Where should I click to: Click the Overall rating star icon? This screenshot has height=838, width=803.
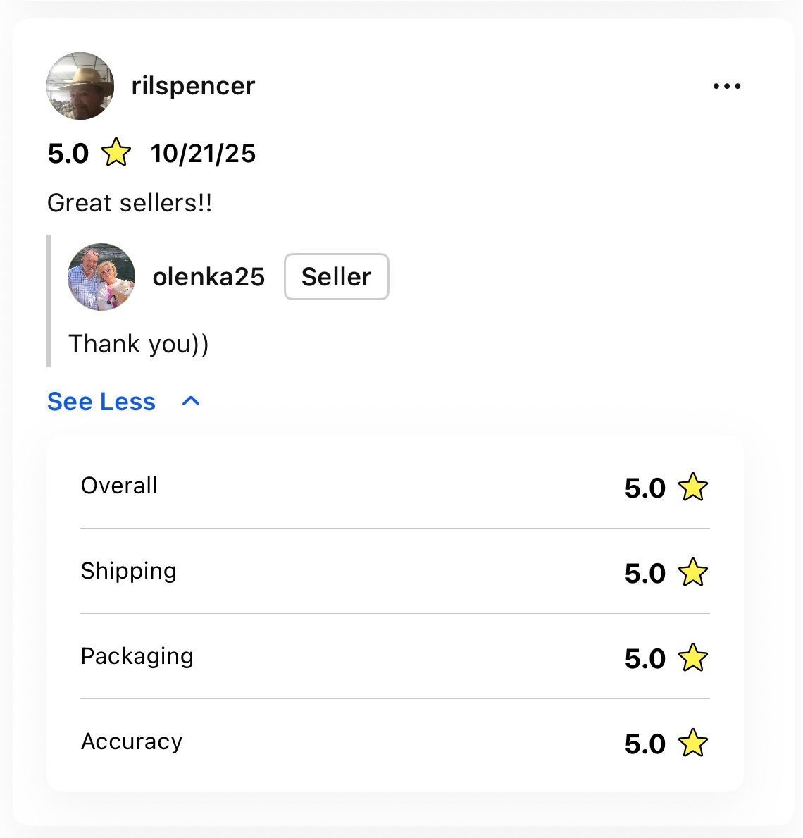tap(692, 488)
